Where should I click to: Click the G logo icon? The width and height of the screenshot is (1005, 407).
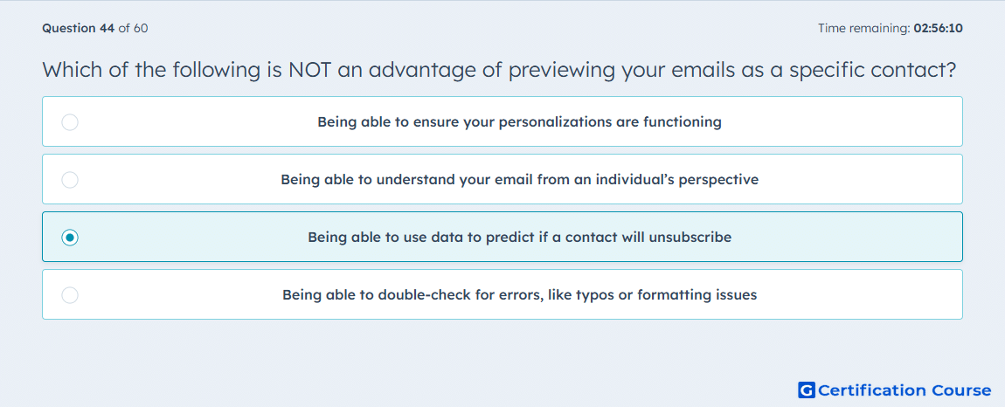(807, 390)
